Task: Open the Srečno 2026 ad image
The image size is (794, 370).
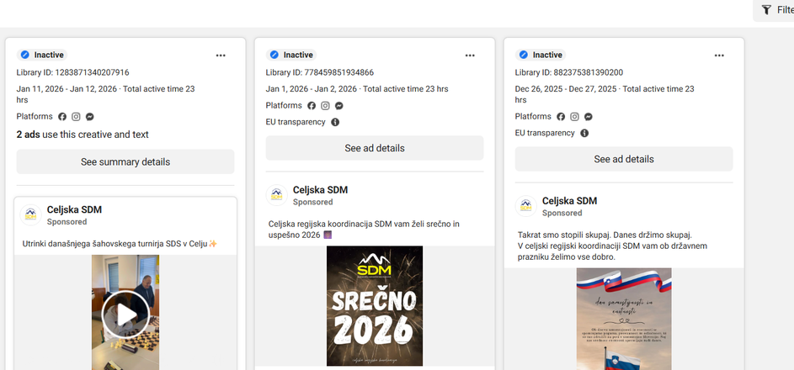Action: click(374, 306)
